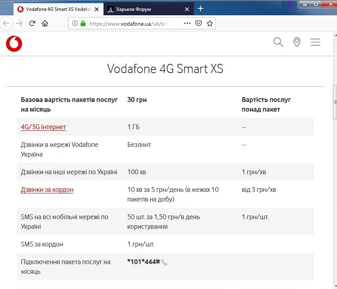Select the Підключення пакета послуг на місяць label
Screen dimensions: 337x289
click(x=65, y=267)
